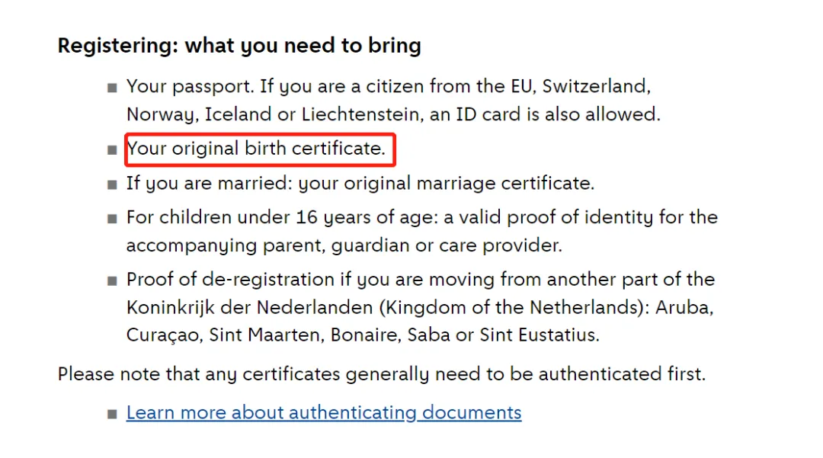Click the red-outlined Your original birth certificate text
This screenshot has height=458, width=823.
point(256,149)
